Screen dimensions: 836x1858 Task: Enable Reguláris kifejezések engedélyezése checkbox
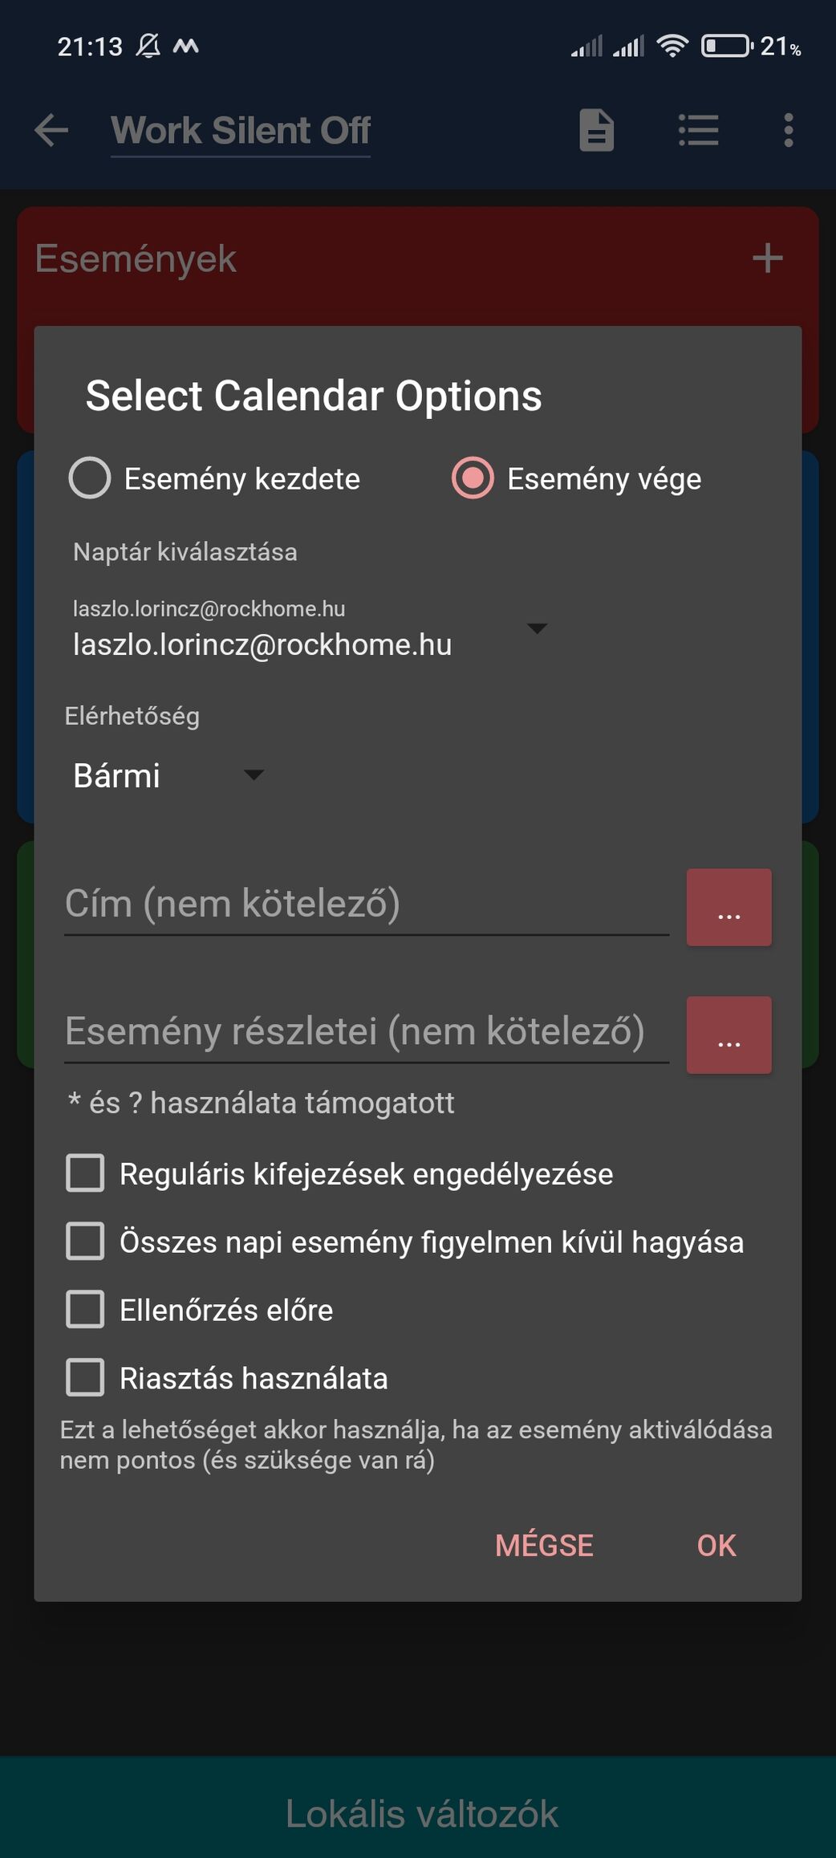click(x=85, y=1173)
